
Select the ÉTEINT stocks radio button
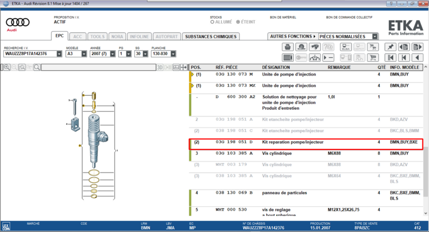(238, 22)
